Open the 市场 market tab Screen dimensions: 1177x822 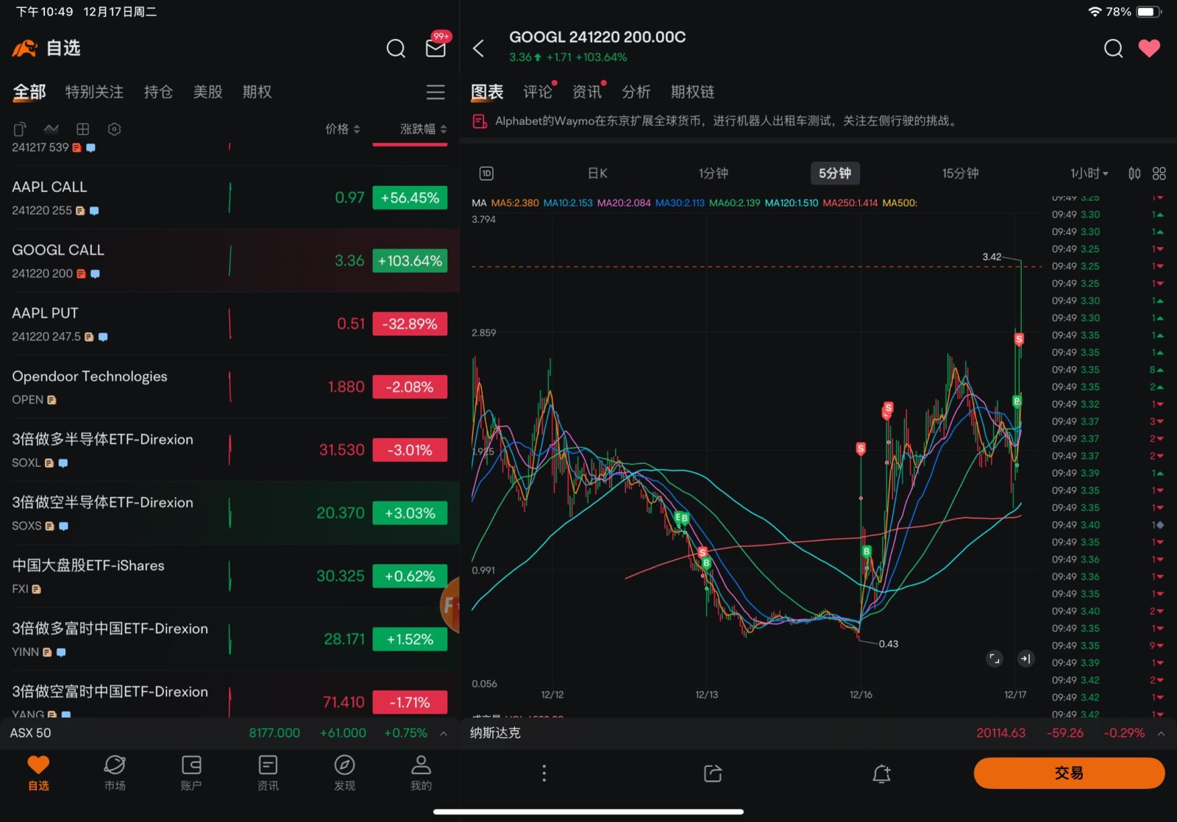tap(115, 773)
